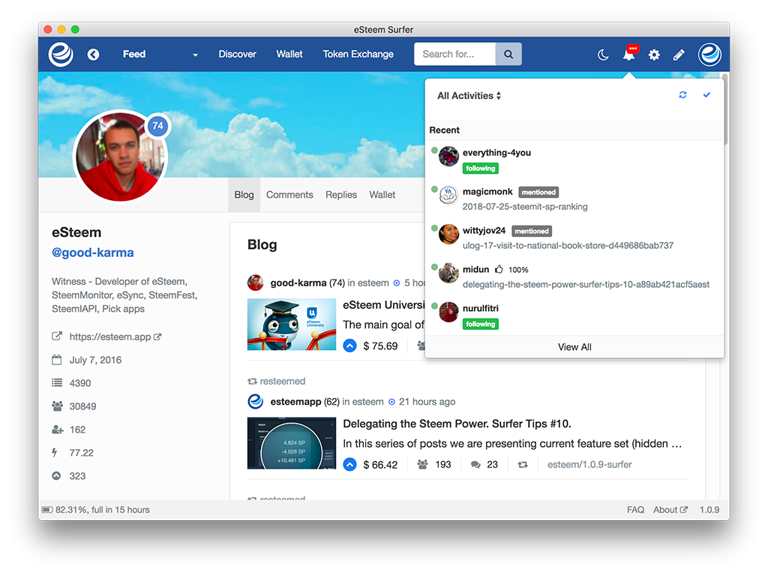Open the user account avatar menu
Screen dimensions: 768x575
click(709, 54)
